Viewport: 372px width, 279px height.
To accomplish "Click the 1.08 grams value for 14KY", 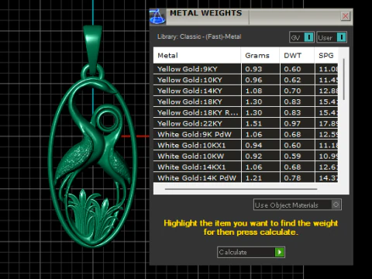I will pyautogui.click(x=253, y=91).
